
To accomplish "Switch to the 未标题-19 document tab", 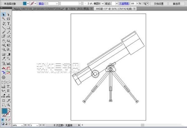I will coord(114,9).
